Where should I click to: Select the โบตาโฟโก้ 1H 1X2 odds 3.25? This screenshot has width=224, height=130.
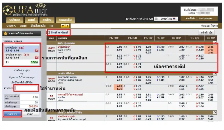[211, 77]
